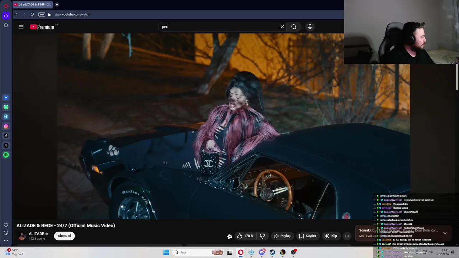Expand the 'Sonraki' up-next playlist panel
Image resolution: width=459 pixels, height=258 pixels.
click(445, 233)
